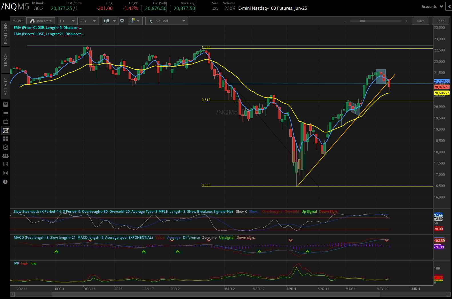Viewport: 452px width, 299px height.
Task: Expand the Accounts dropdown
Action: point(432,7)
